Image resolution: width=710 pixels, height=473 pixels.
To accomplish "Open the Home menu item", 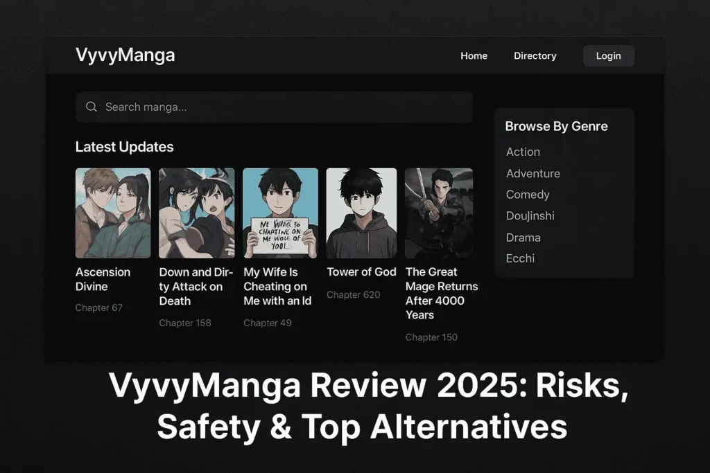I will click(474, 56).
